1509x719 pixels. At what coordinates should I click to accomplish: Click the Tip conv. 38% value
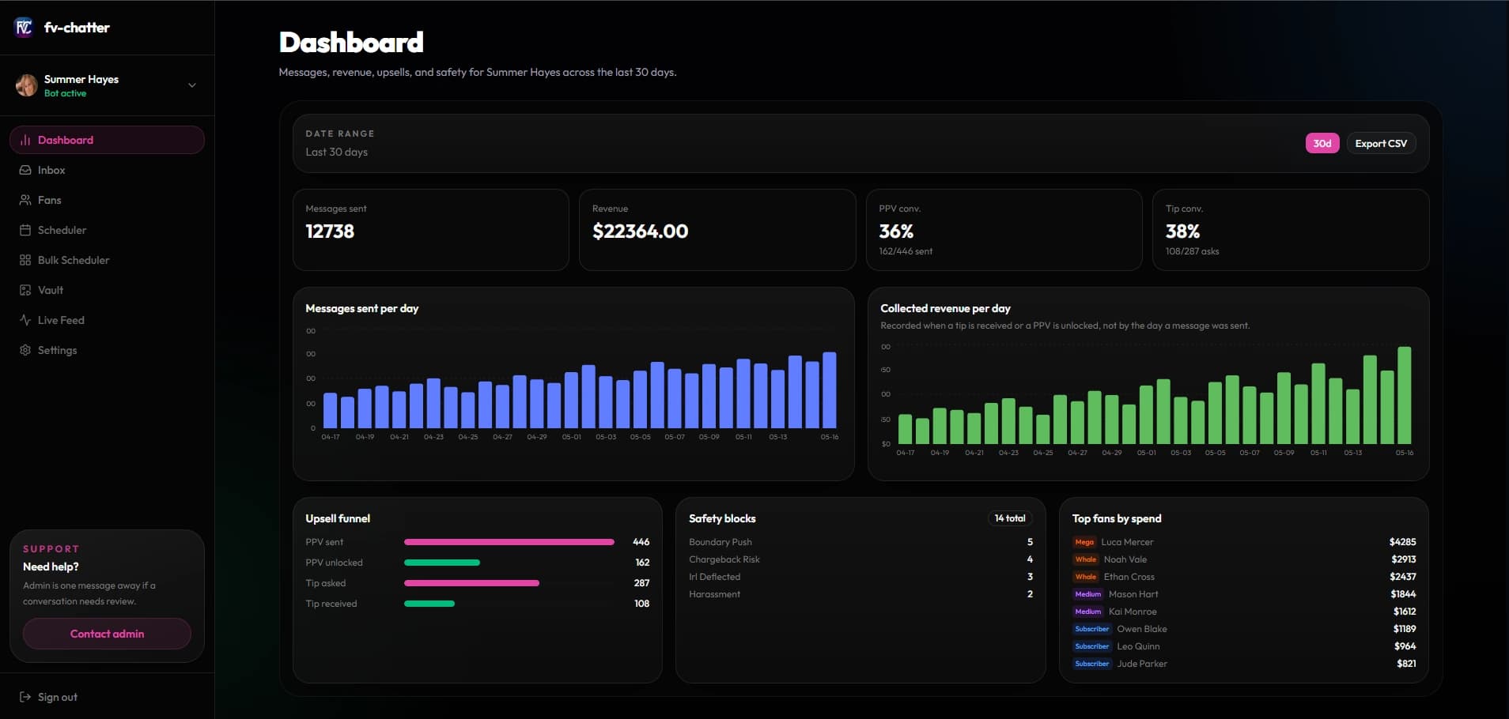[x=1182, y=232]
